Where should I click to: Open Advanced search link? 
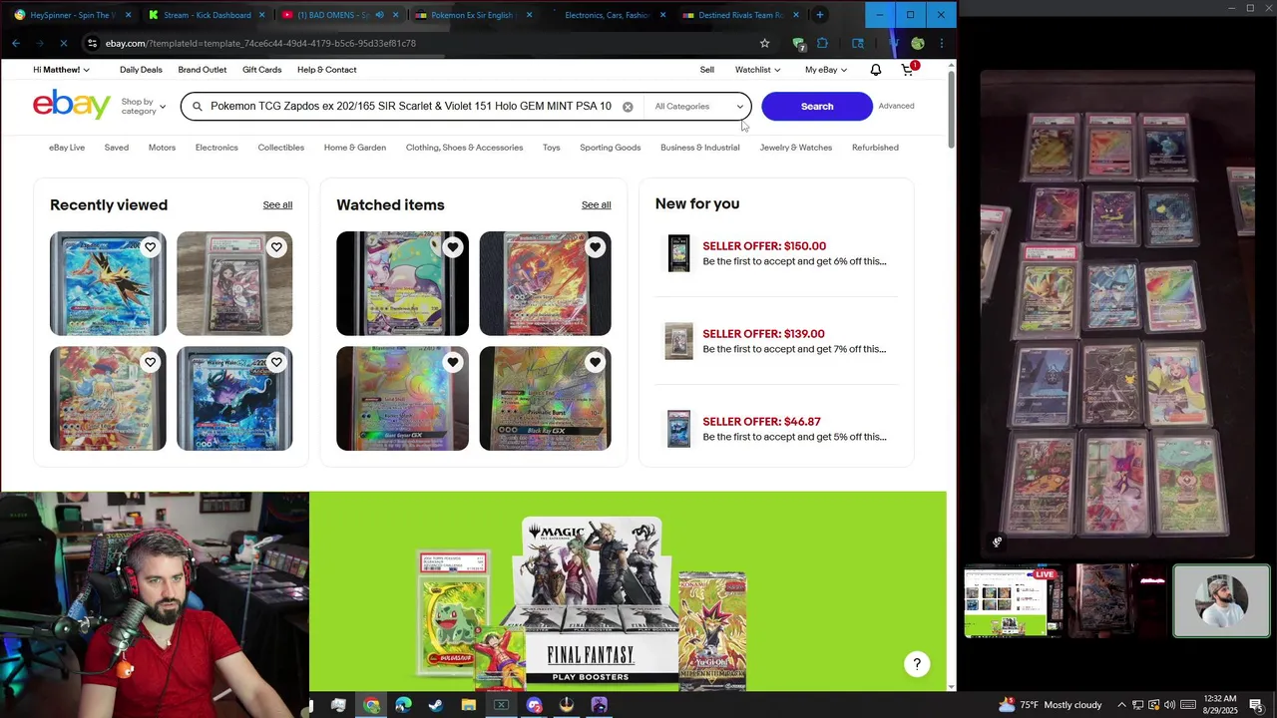(x=896, y=106)
